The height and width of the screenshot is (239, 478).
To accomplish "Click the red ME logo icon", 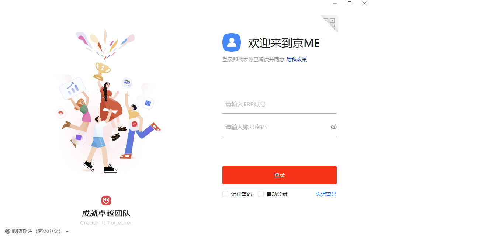I will point(106,200).
